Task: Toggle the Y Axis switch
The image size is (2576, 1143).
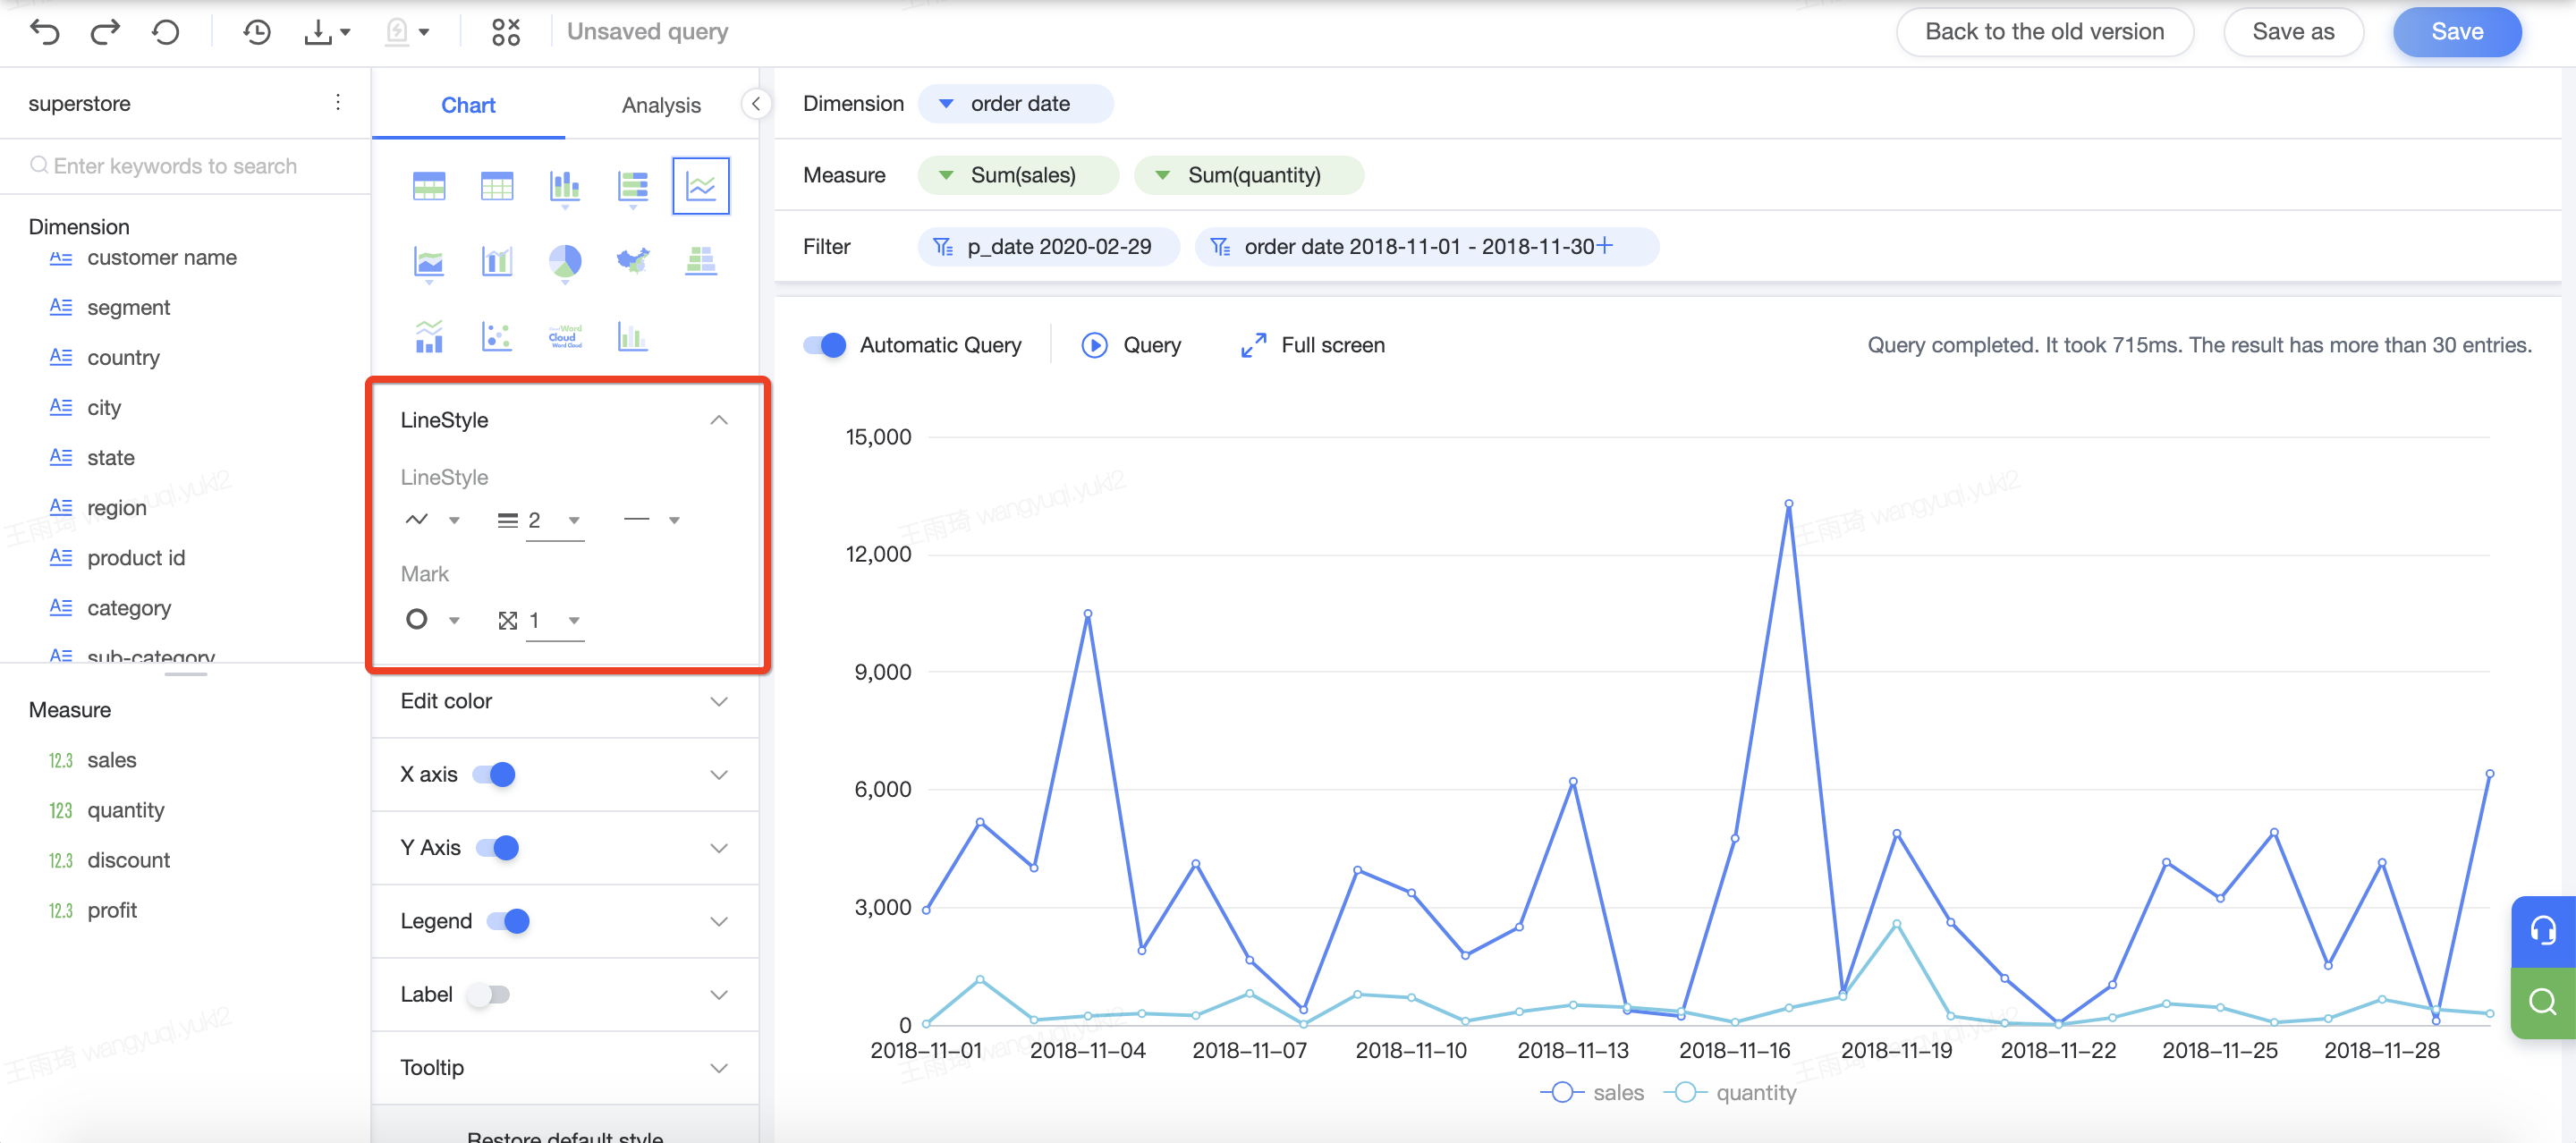Action: (497, 848)
